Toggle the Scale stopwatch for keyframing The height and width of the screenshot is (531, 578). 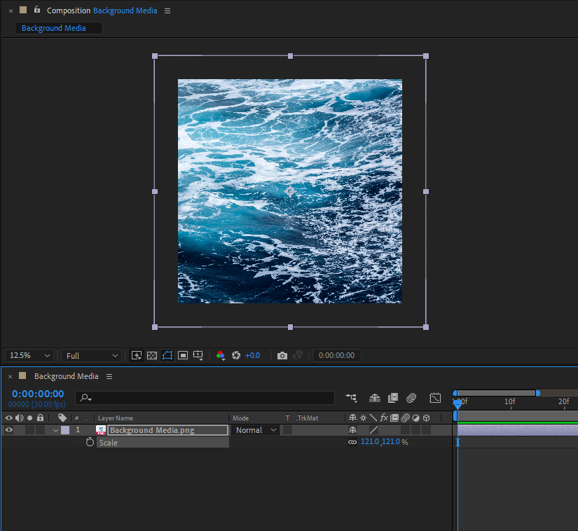pos(90,442)
